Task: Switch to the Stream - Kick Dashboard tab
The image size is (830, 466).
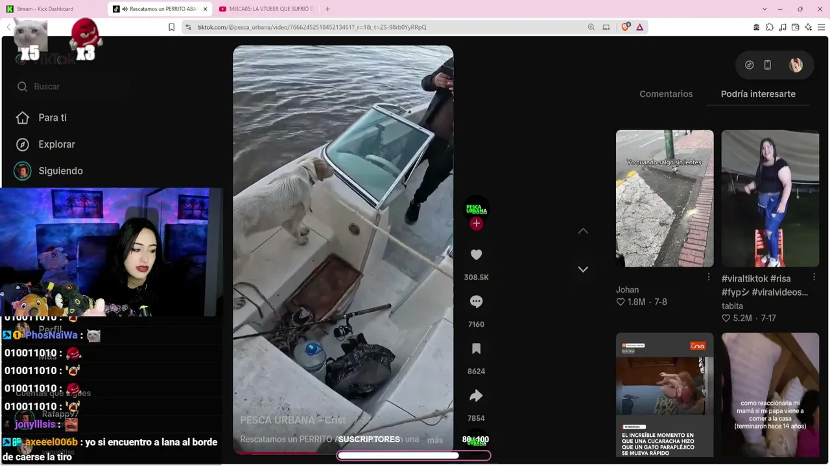Action: coord(53,9)
